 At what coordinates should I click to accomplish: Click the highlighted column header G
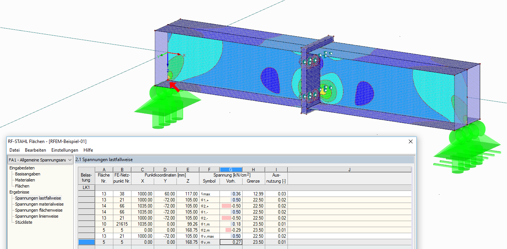point(231,169)
